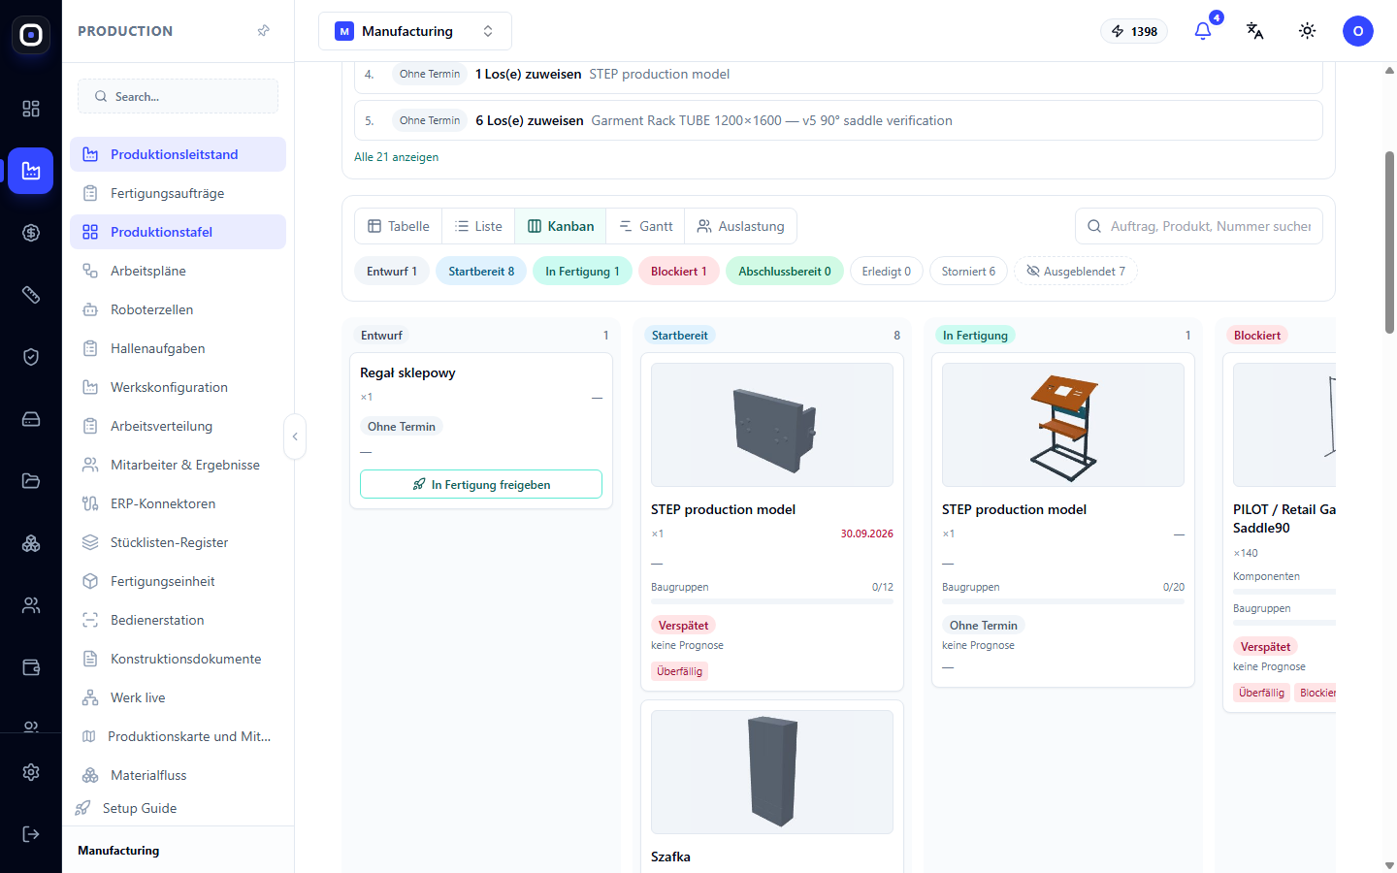Toggle the Storniert 6 status filter
This screenshot has width=1397, height=873.
[968, 272]
